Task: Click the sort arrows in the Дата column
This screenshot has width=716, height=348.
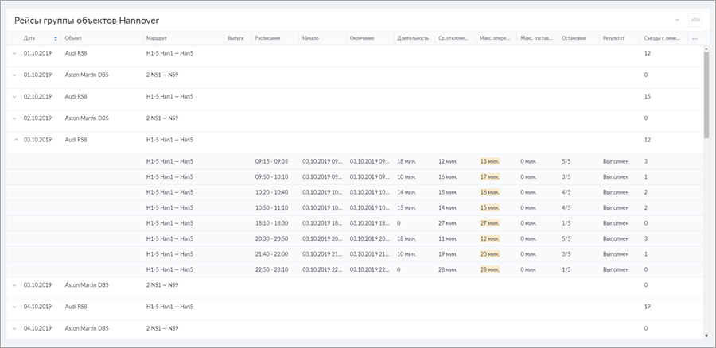Action: 56,38
